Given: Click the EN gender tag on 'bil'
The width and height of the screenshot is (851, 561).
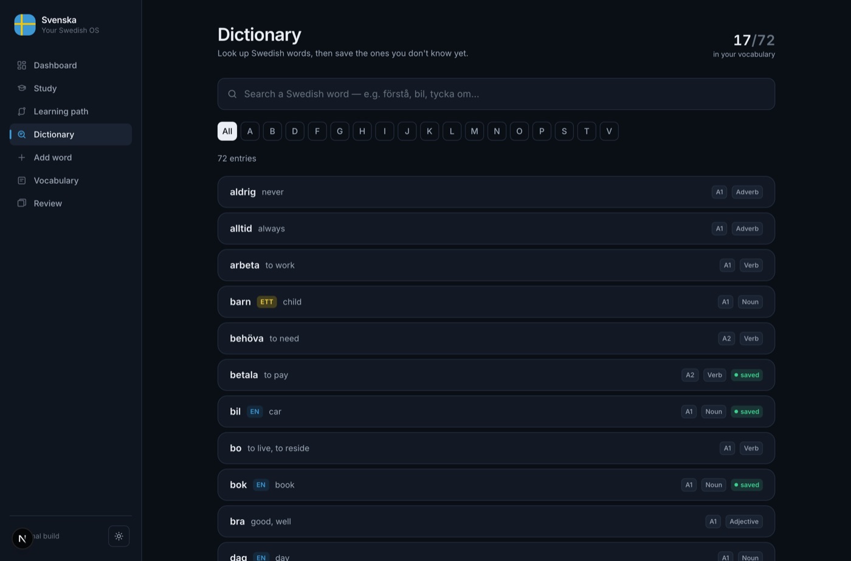Looking at the screenshot, I should (255, 411).
